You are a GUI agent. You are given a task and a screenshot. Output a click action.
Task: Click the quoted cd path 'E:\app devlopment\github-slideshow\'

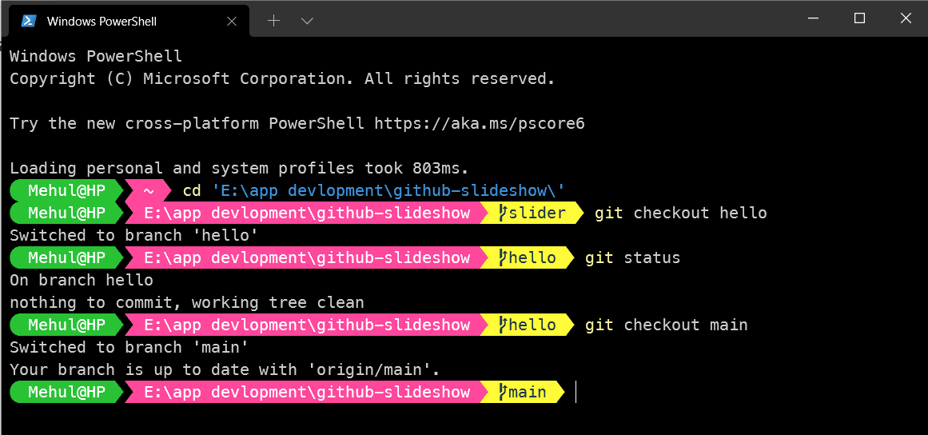[388, 190]
